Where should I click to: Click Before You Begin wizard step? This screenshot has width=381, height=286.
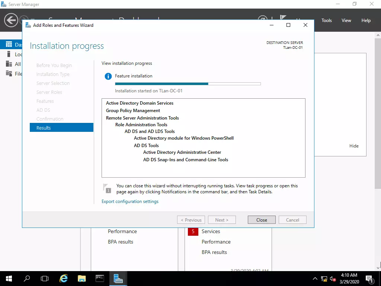coord(54,66)
